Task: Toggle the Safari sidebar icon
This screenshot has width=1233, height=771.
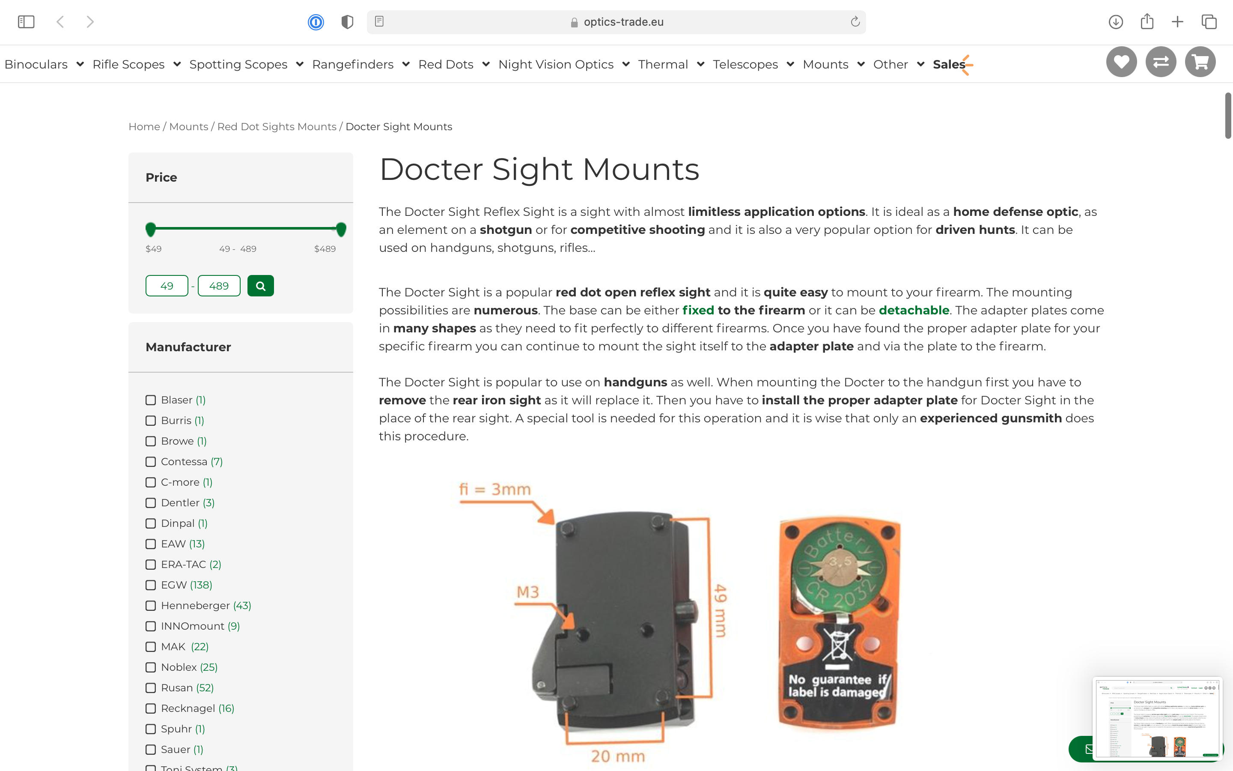Action: click(26, 22)
